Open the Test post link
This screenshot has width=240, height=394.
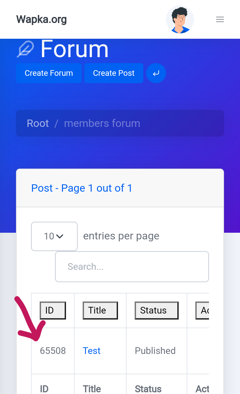point(92,351)
